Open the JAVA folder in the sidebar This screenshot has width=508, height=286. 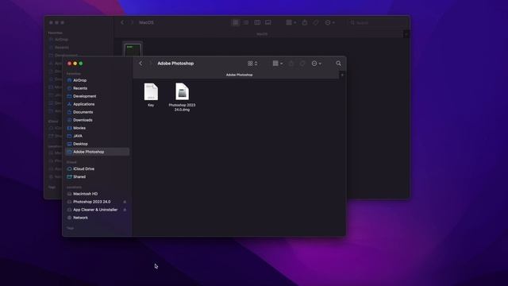tap(97, 136)
